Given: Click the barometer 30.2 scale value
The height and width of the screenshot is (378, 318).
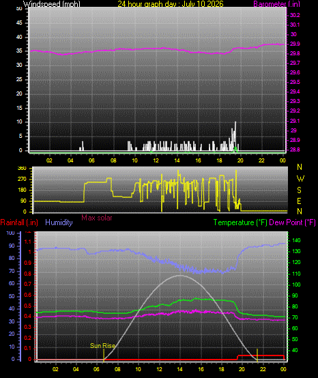Looking at the screenshot, I should (x=295, y=15).
